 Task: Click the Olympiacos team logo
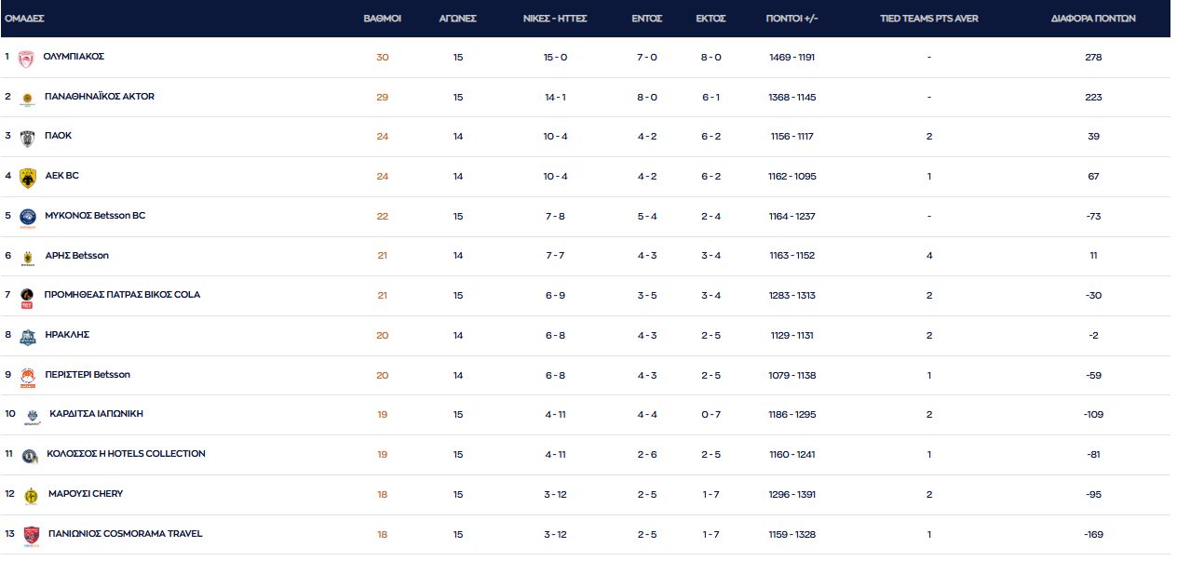(x=26, y=59)
